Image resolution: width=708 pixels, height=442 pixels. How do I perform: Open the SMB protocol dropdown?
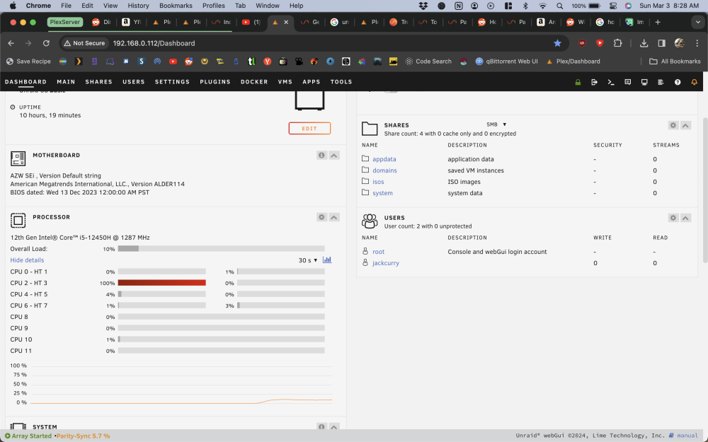coord(496,124)
